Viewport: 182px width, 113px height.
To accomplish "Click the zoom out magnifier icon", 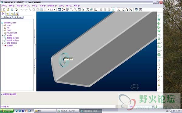I will tap(75, 10).
